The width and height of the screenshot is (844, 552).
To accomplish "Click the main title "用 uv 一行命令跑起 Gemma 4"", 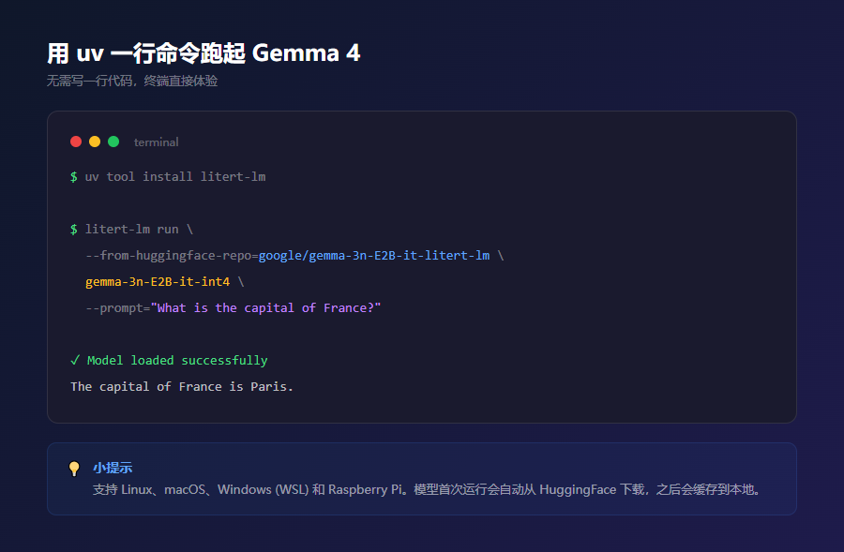I will click(203, 52).
